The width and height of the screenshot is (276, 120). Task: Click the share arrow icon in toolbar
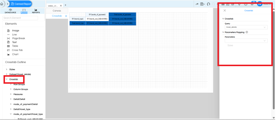[x=197, y=4]
